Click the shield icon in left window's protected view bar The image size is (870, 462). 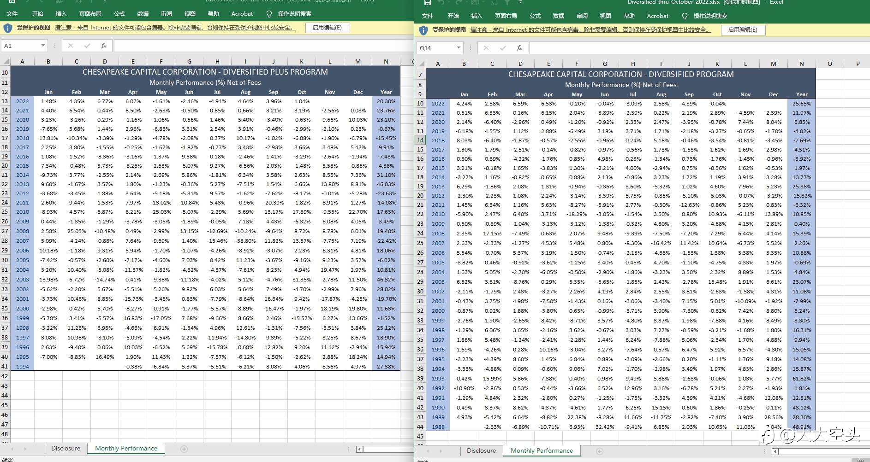tap(8, 28)
